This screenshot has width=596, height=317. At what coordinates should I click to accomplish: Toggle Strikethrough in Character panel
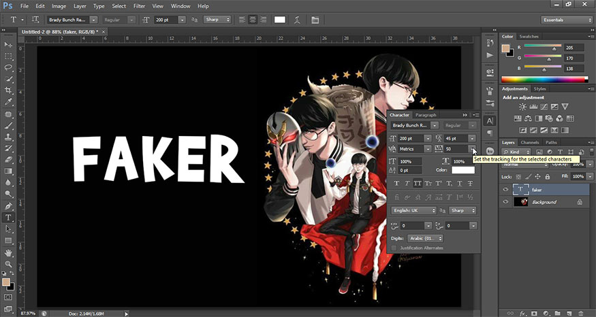470,184
